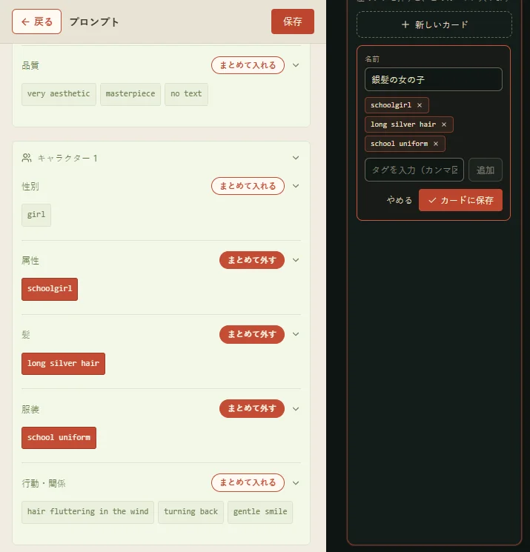This screenshot has width=530, height=552.
Task: Toggle the gentle smile tag
Action: pos(260,512)
